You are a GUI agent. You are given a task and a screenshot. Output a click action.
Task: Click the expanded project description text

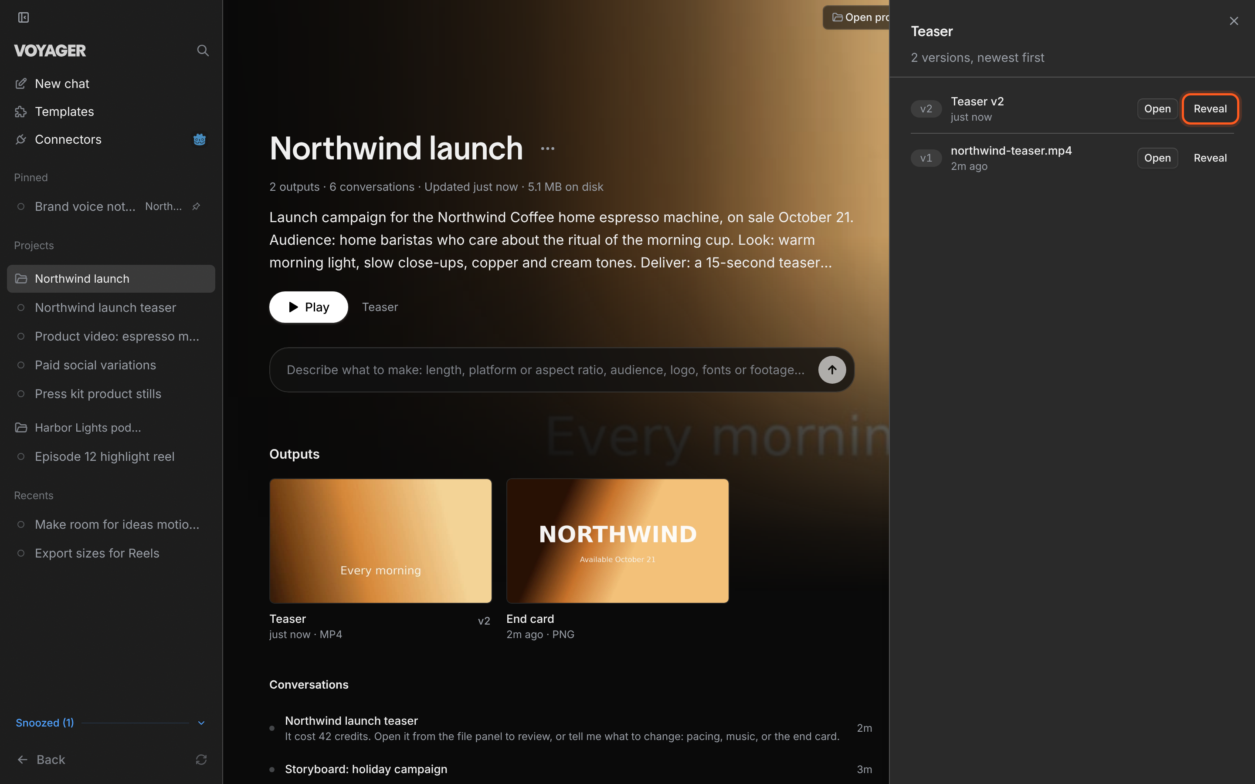pos(562,240)
